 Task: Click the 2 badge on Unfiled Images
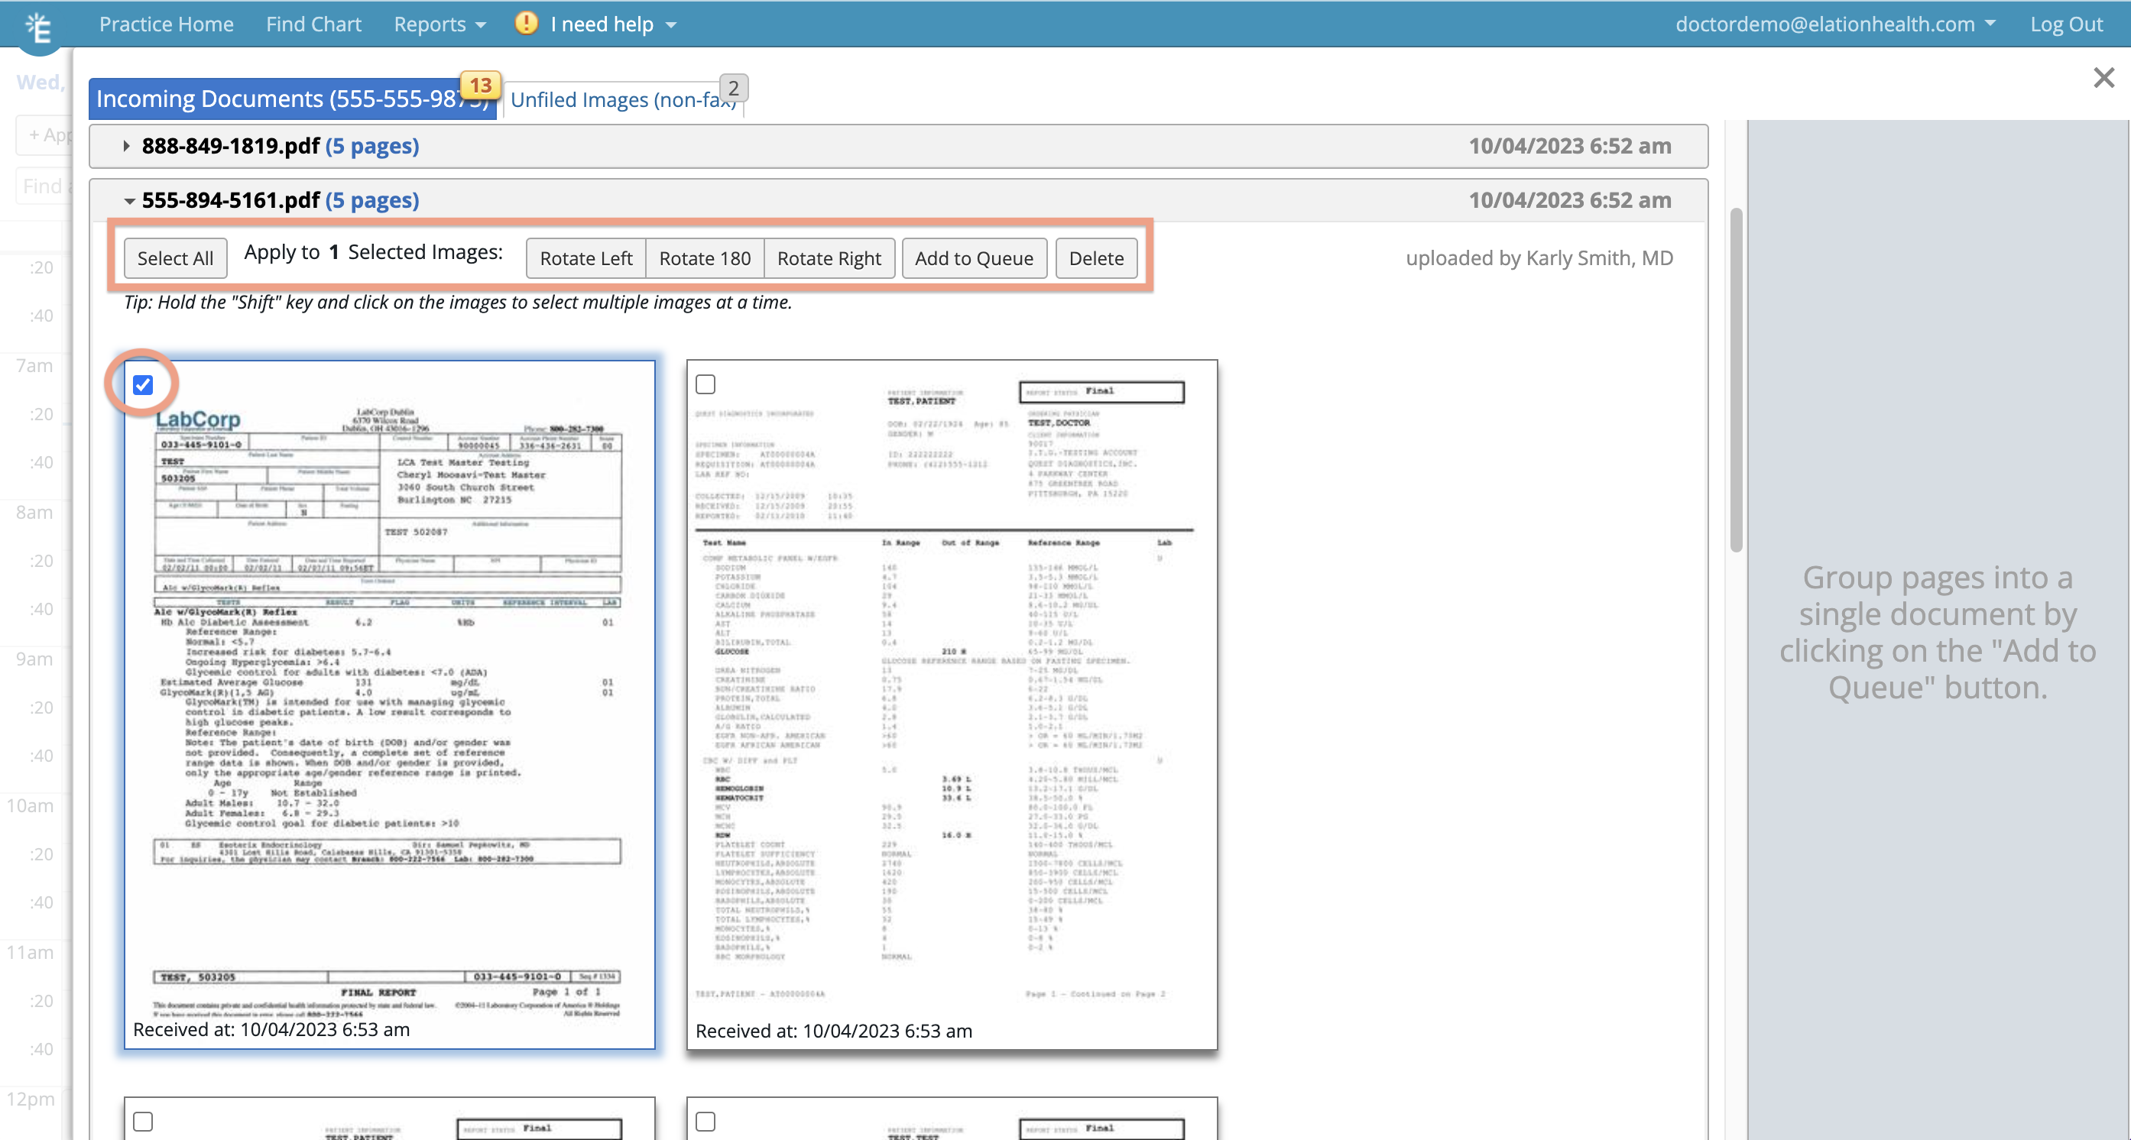click(734, 88)
